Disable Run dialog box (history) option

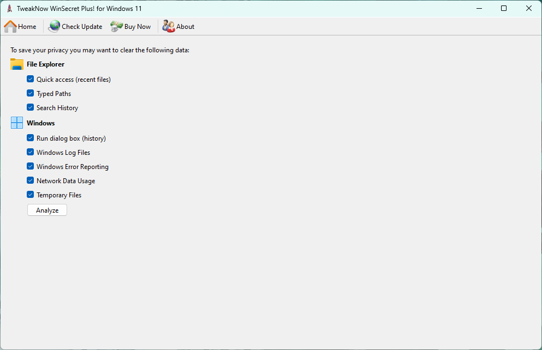click(31, 138)
